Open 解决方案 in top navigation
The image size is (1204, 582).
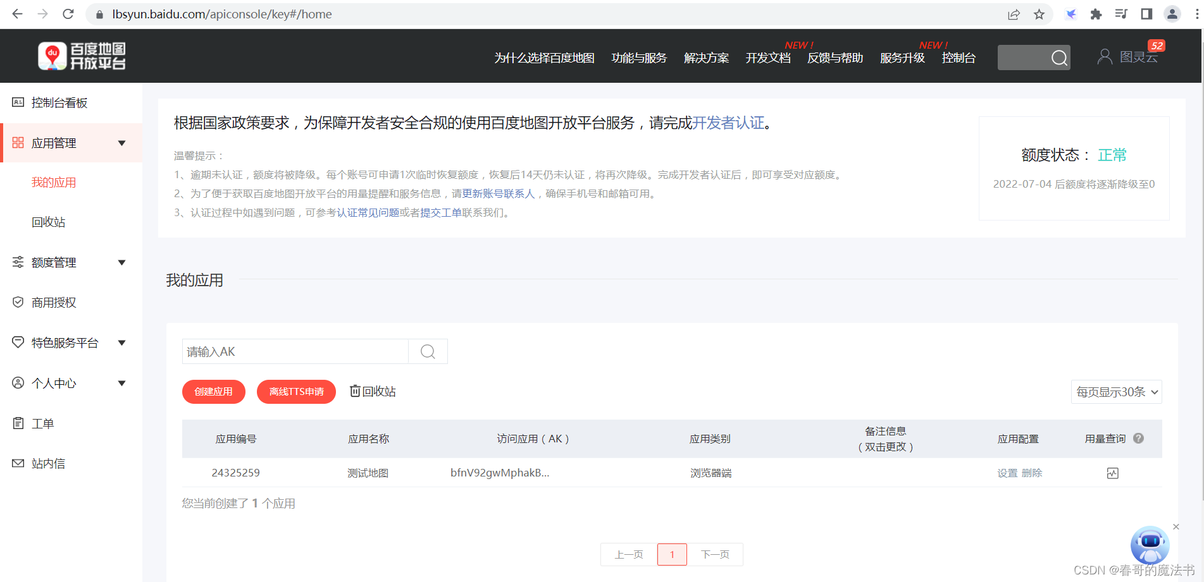click(x=706, y=58)
